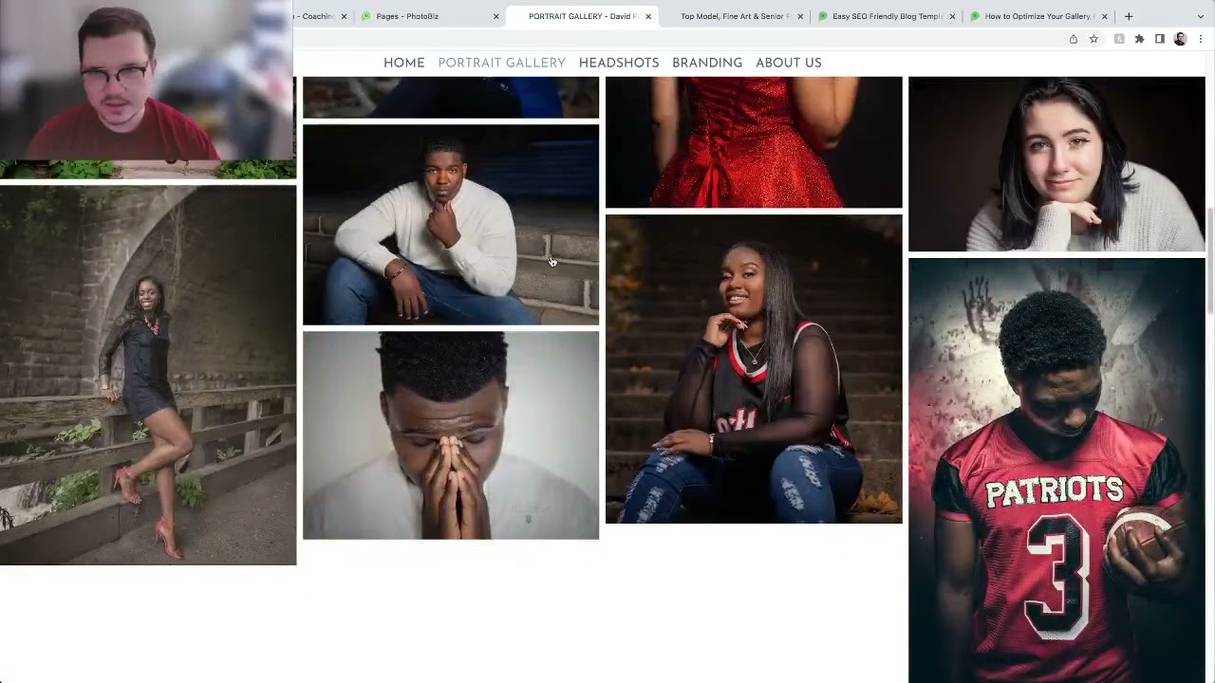Open a new browser tab
Image resolution: width=1215 pixels, height=683 pixels.
(x=1129, y=16)
